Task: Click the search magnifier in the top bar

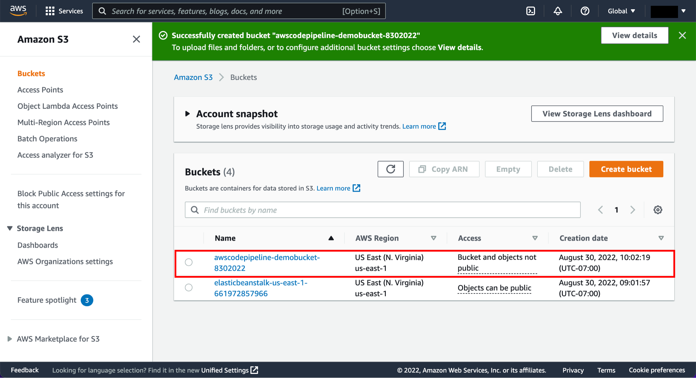Action: 102,11
